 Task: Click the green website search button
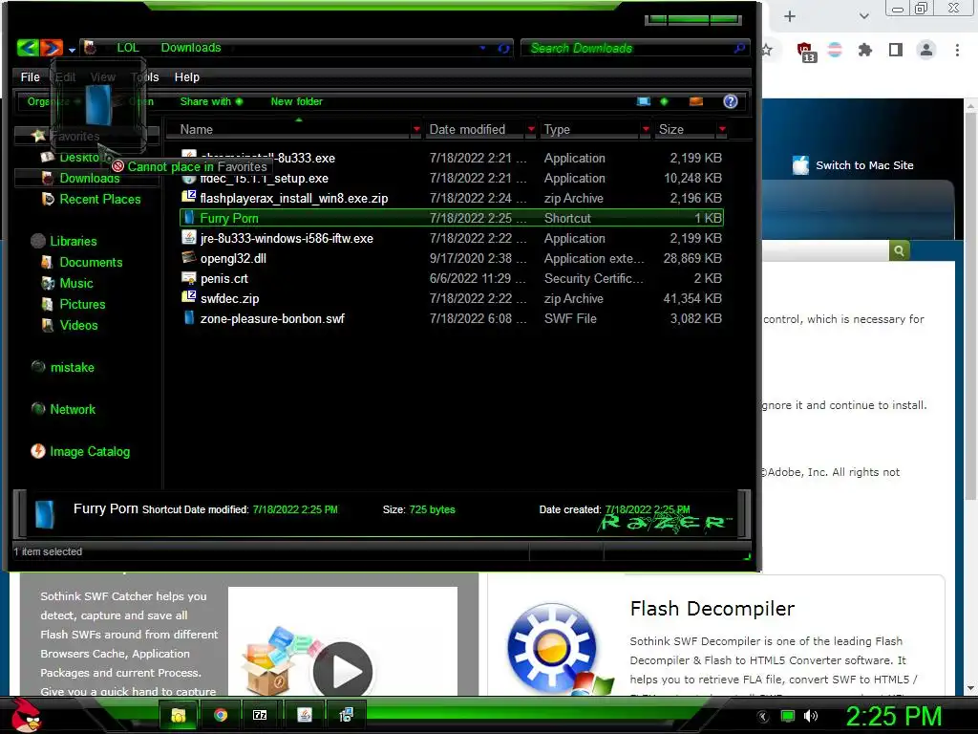pyautogui.click(x=899, y=250)
